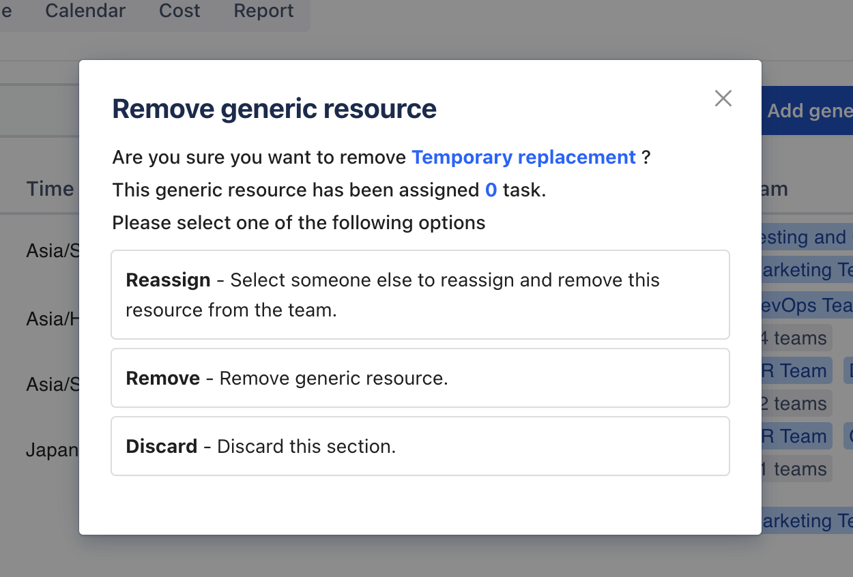The height and width of the screenshot is (577, 853).
Task: Click the 0 task count link
Action: point(491,190)
